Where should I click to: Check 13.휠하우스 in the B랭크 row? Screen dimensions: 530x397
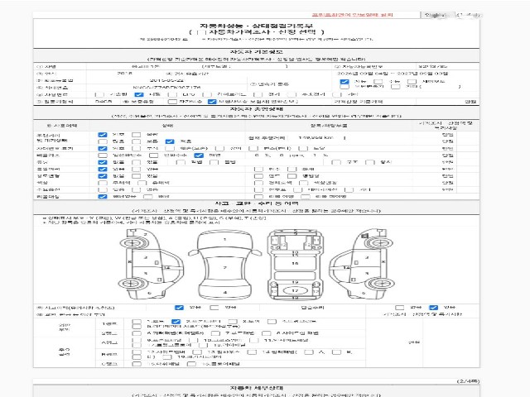(197, 352)
